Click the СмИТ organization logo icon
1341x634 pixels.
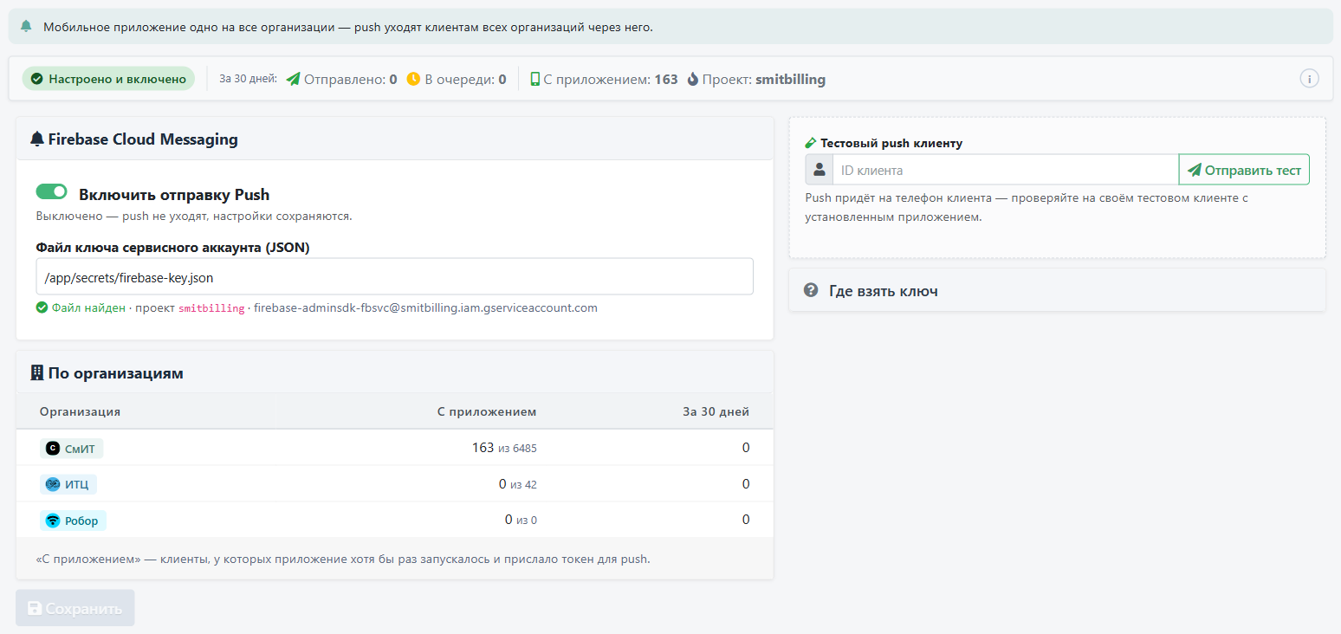tap(53, 449)
